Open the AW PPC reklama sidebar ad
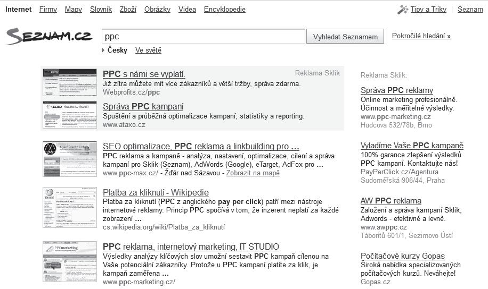The width and height of the screenshot is (488, 289). click(x=391, y=201)
